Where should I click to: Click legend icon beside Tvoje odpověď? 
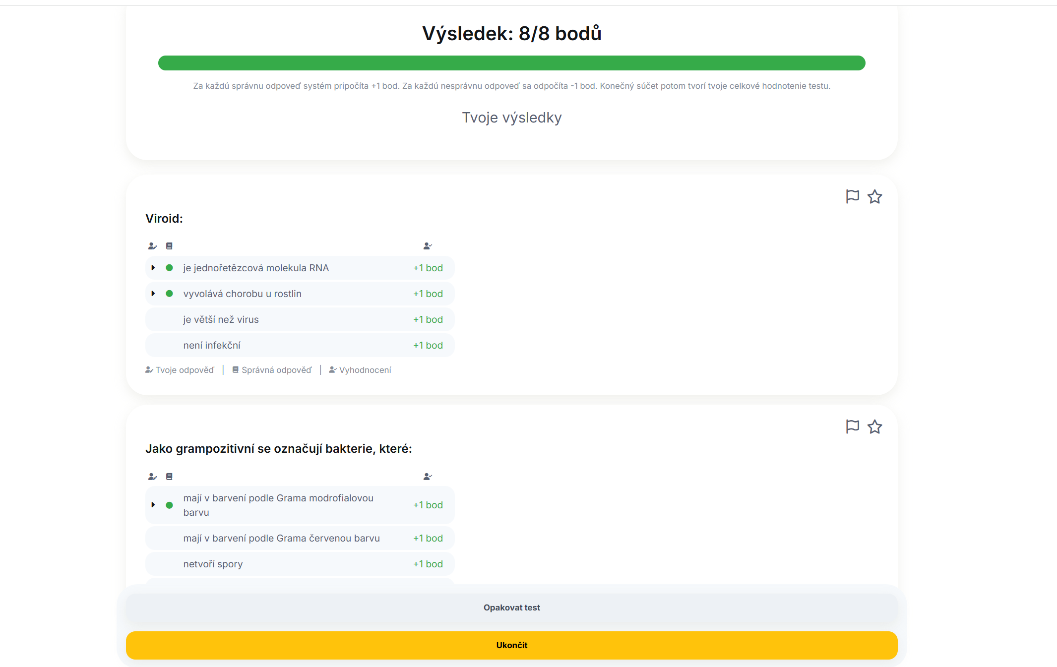[x=149, y=370]
